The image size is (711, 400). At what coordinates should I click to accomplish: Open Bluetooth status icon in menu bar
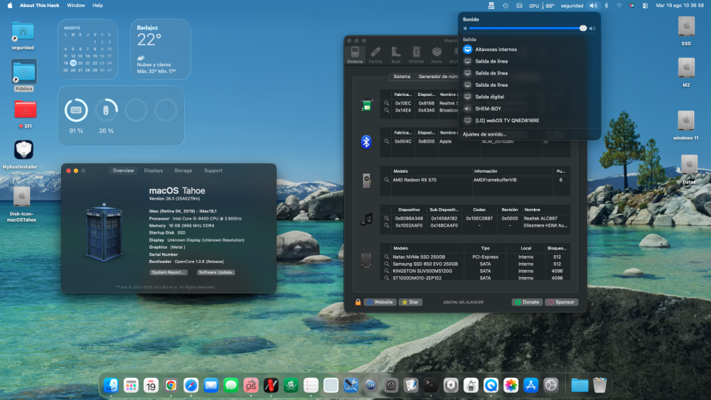[x=606, y=6]
